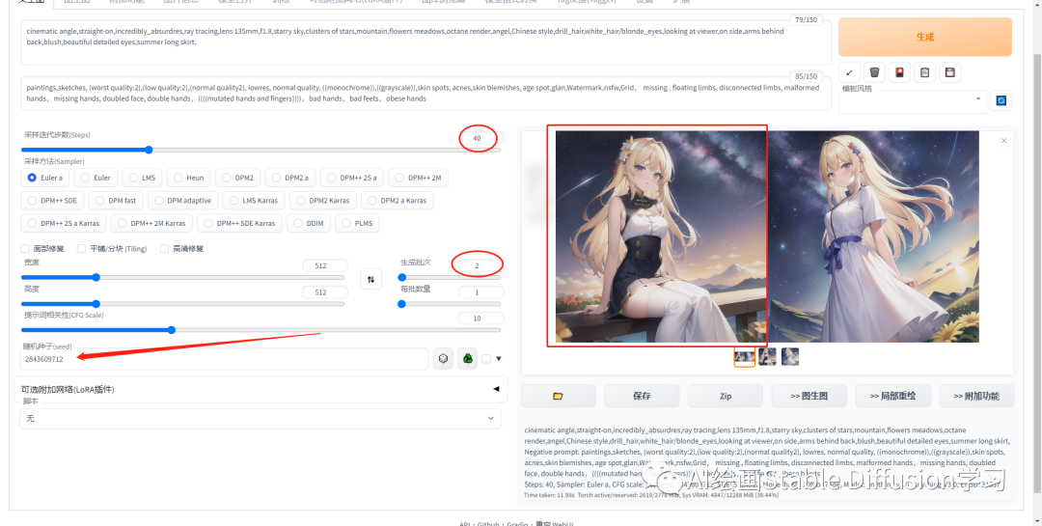Click the 高度 height slider
1042x526 pixels.
[x=182, y=304]
